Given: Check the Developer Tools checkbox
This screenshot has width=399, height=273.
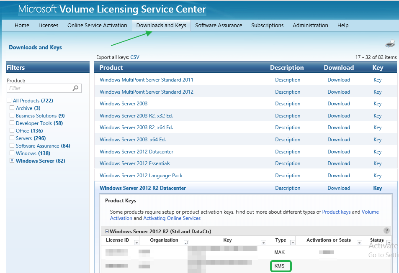Looking at the screenshot, I should click(x=12, y=123).
